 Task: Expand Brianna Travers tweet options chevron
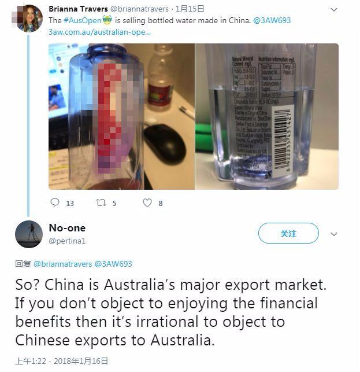pyautogui.click(x=333, y=10)
